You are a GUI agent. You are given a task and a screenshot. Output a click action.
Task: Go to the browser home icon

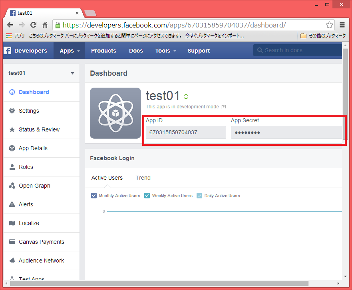[x=45, y=25]
